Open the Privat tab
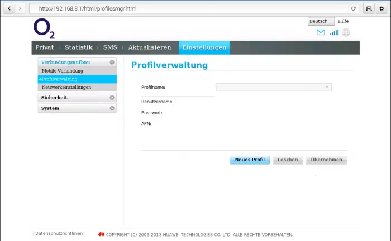391x241 pixels. point(45,47)
